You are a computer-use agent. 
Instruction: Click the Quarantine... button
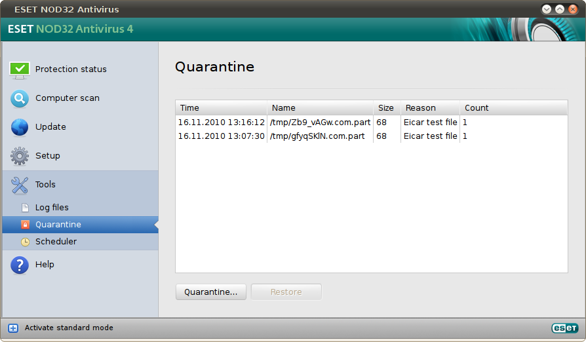(x=211, y=292)
